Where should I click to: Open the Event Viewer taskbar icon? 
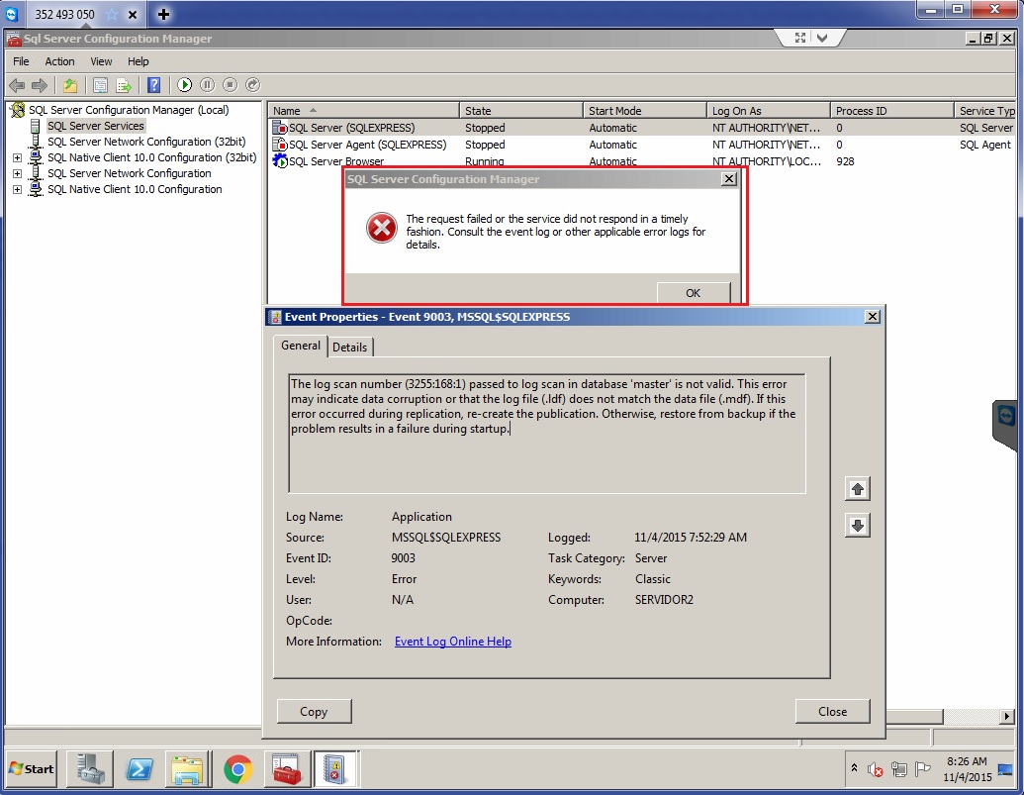point(335,769)
